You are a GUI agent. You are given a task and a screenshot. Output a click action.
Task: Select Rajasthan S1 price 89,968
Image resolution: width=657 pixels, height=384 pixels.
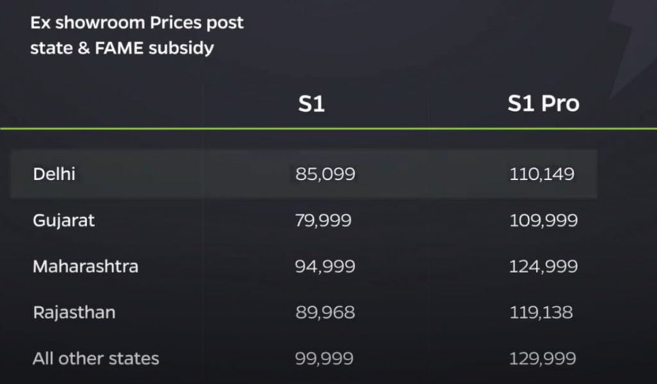point(325,312)
